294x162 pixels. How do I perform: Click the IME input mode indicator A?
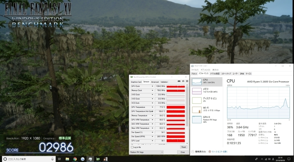[273, 159]
